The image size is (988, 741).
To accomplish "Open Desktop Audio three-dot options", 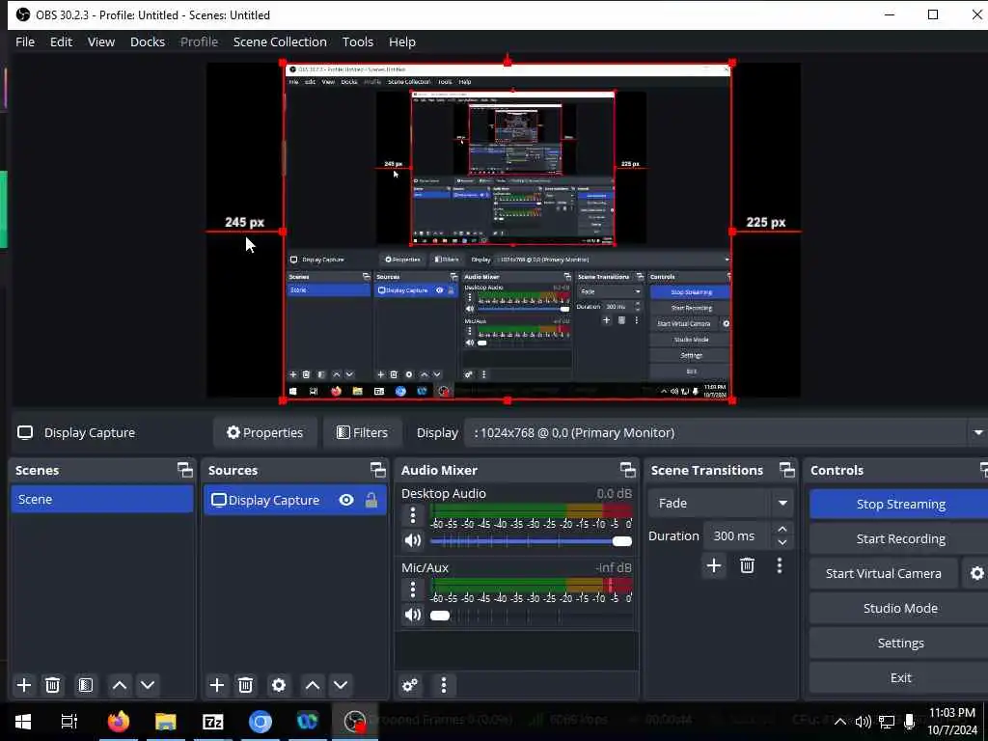I will click(413, 515).
